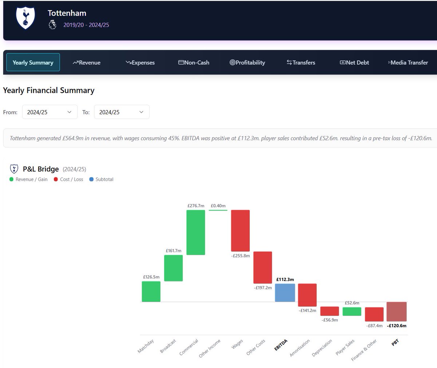Click the green Matchday £126.5m bar
Viewport: 437px width, 368px height.
[151, 292]
